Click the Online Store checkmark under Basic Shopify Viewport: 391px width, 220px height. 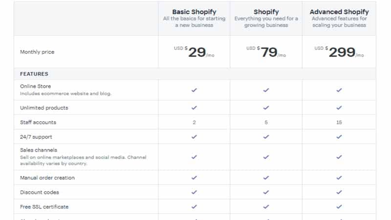194,90
